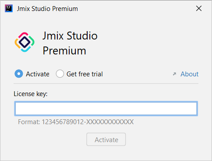Click the horizontal separator below the radio options
212x161 pixels.
(106, 84)
